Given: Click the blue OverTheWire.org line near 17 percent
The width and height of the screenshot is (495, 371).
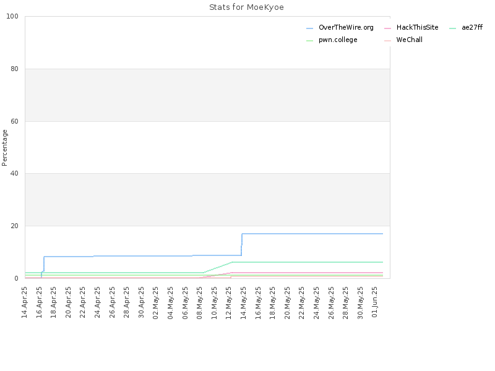Looking at the screenshot, I should click(x=312, y=234).
